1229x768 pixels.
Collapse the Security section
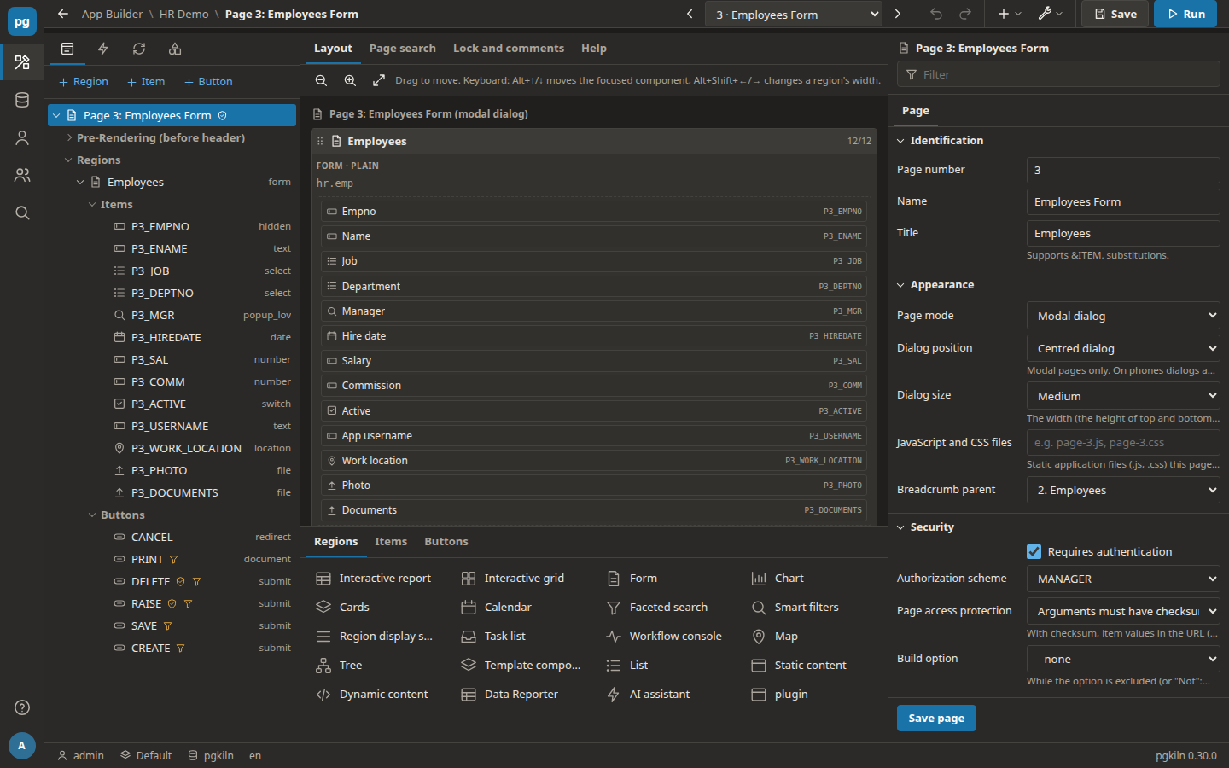point(900,527)
